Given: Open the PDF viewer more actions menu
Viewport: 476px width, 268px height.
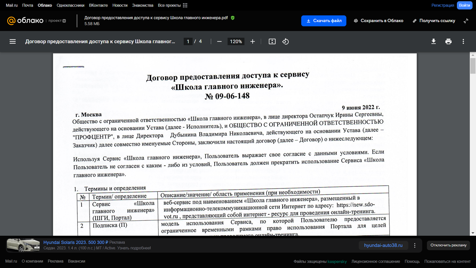Looking at the screenshot, I should click(x=463, y=41).
